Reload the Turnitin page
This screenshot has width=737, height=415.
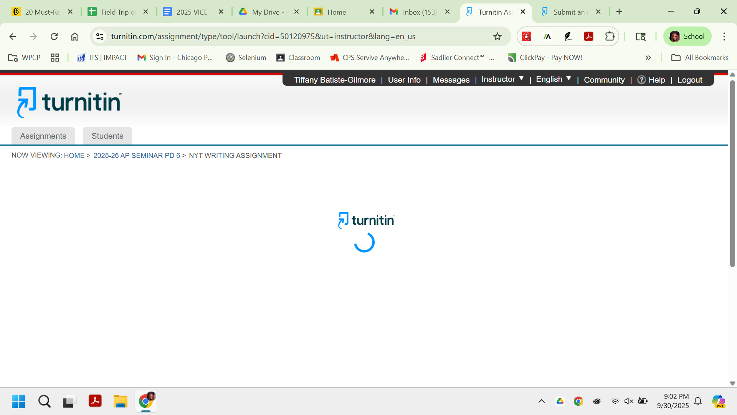pos(54,37)
